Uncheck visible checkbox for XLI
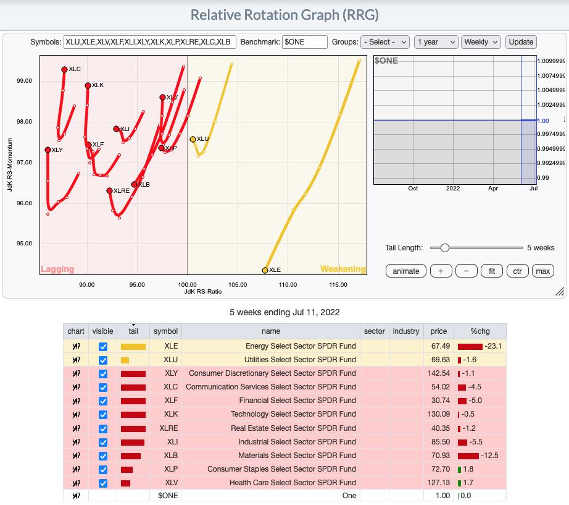Screen dimensions: 569x505 point(103,442)
